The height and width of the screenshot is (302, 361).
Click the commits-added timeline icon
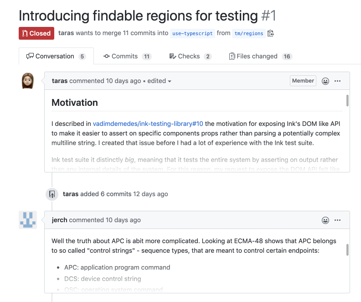click(x=52, y=194)
